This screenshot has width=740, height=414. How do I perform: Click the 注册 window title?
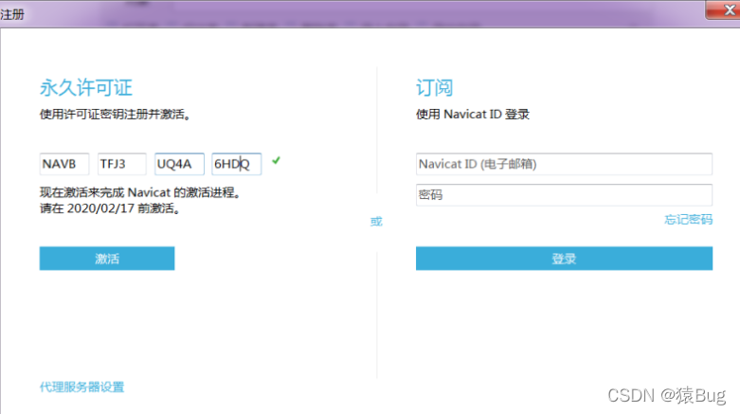pos(12,14)
